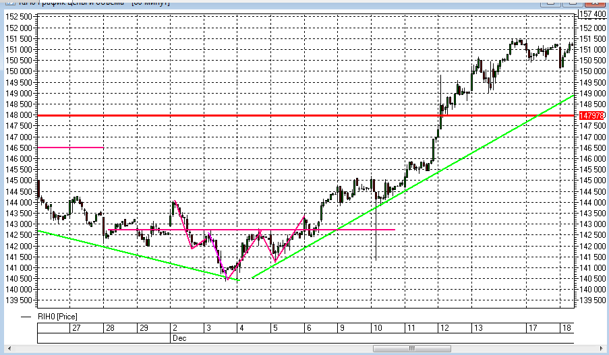Click the chart window icon in title bar

point(10,3)
